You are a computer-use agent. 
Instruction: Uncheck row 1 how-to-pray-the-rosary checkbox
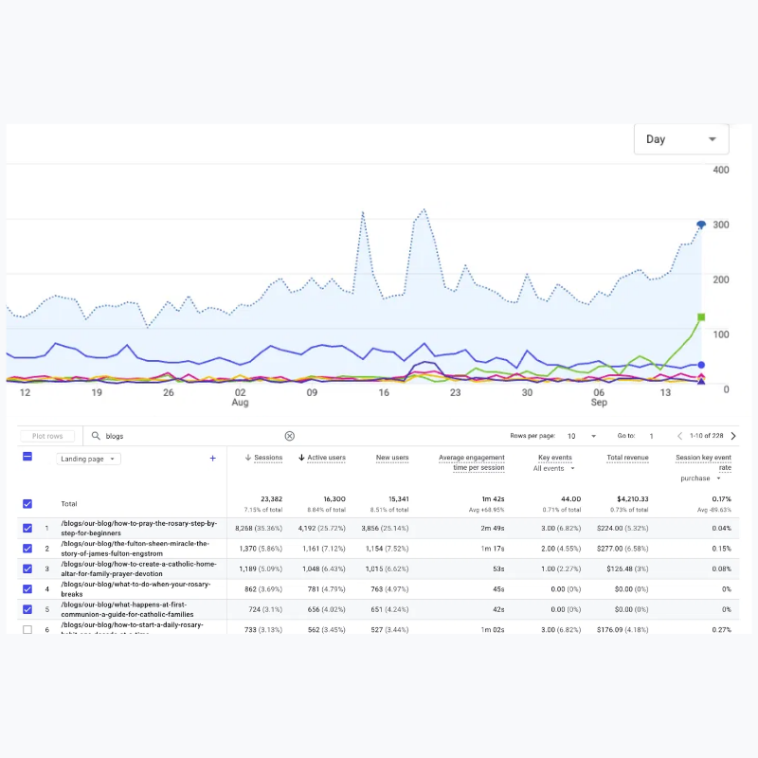coord(27,528)
